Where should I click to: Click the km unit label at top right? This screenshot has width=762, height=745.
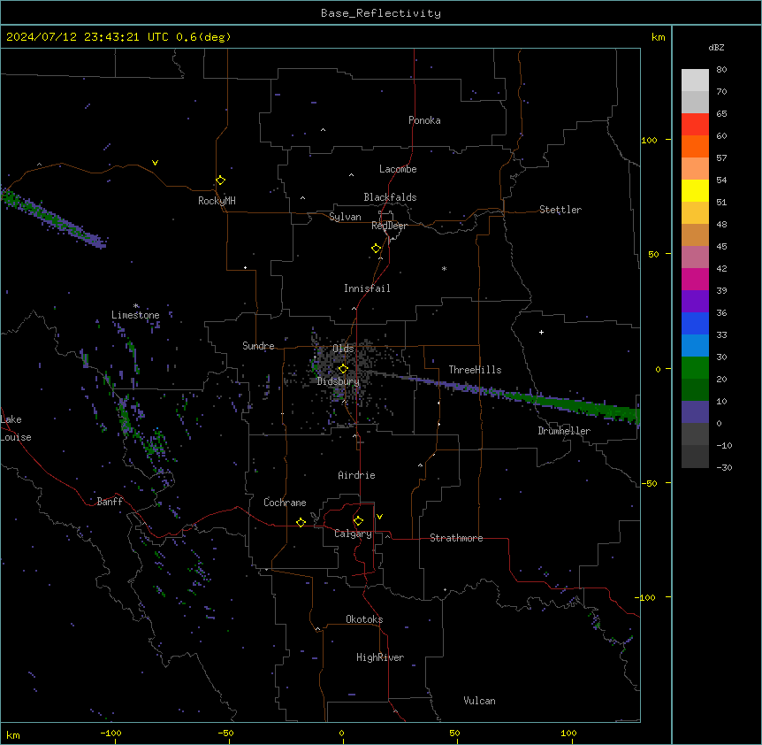pyautogui.click(x=659, y=37)
